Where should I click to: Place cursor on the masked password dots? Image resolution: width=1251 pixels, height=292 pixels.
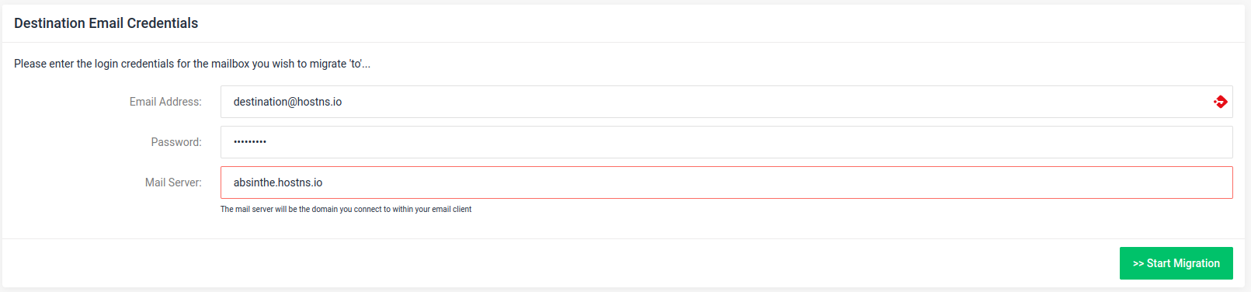250,142
